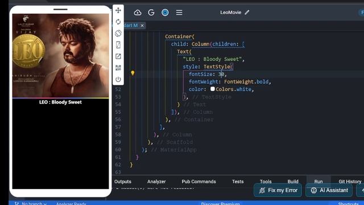364x205 pixels.
Task: Click line number 62 in the gutter
Action: [118, 165]
